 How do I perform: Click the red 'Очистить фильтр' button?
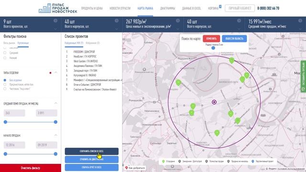coord(31,168)
